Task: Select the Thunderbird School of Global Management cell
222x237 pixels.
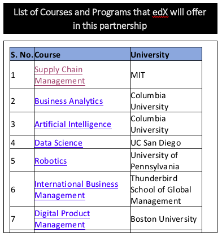Action: (166, 190)
